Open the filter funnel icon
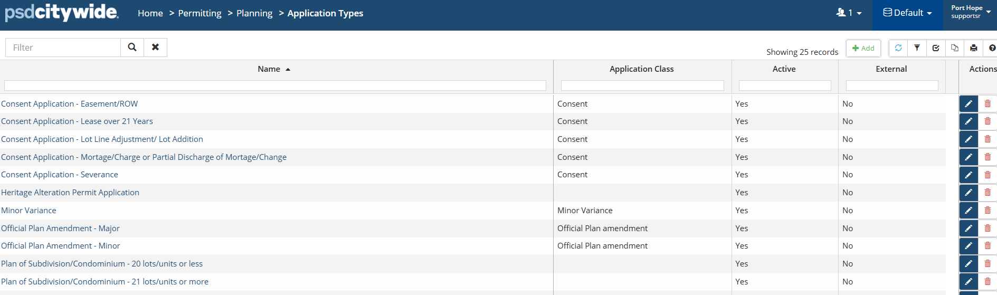997x295 pixels. pyautogui.click(x=917, y=48)
